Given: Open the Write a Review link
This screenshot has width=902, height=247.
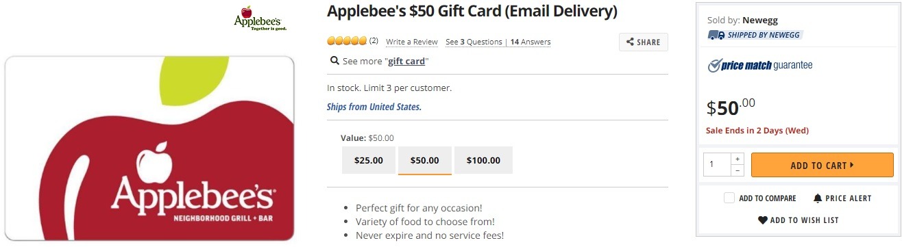Looking at the screenshot, I should coord(412,42).
